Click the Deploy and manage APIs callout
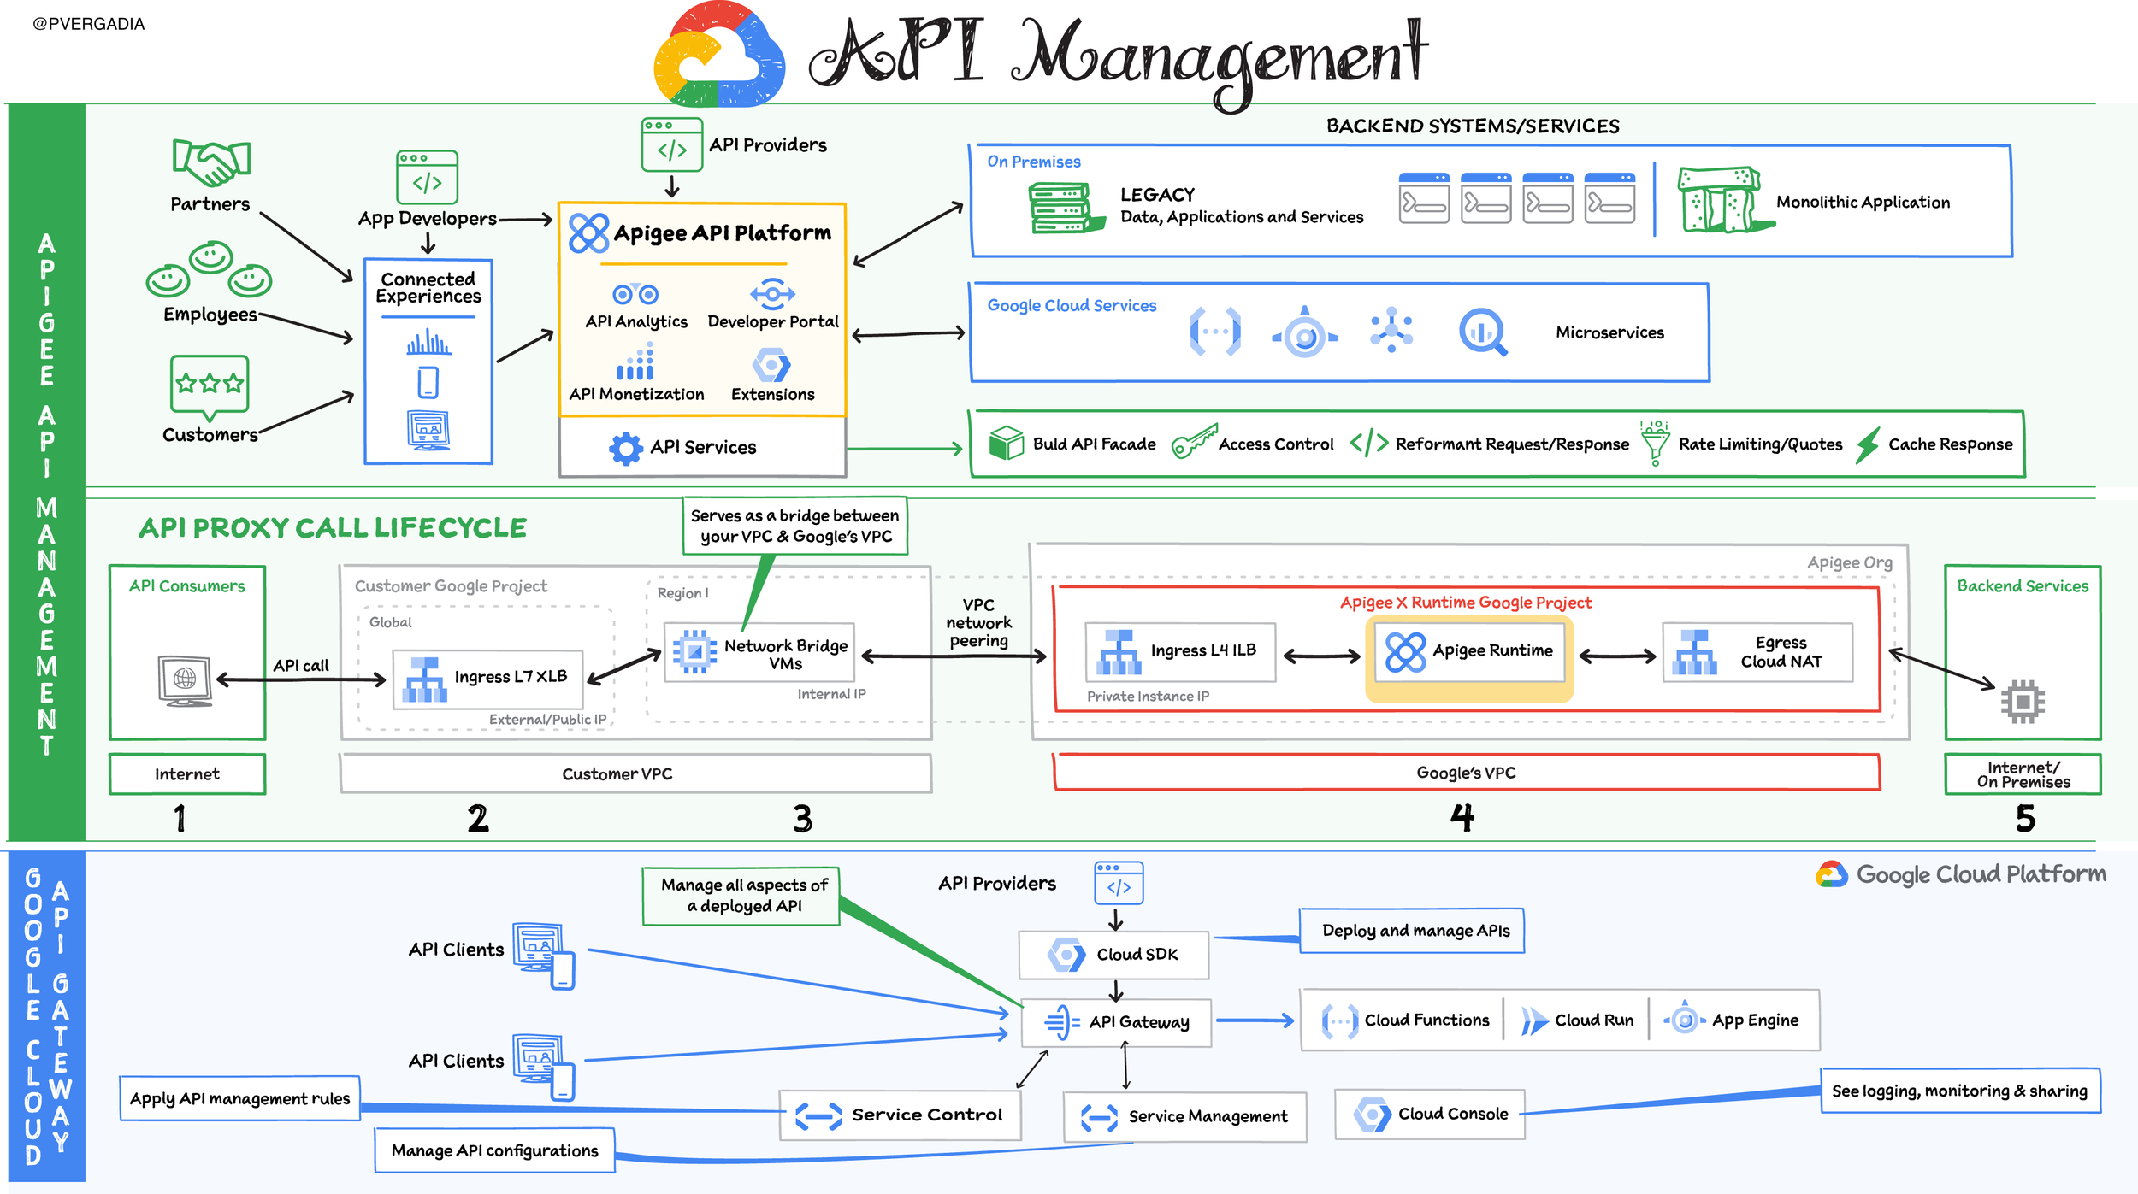The width and height of the screenshot is (2138, 1194). (1411, 931)
